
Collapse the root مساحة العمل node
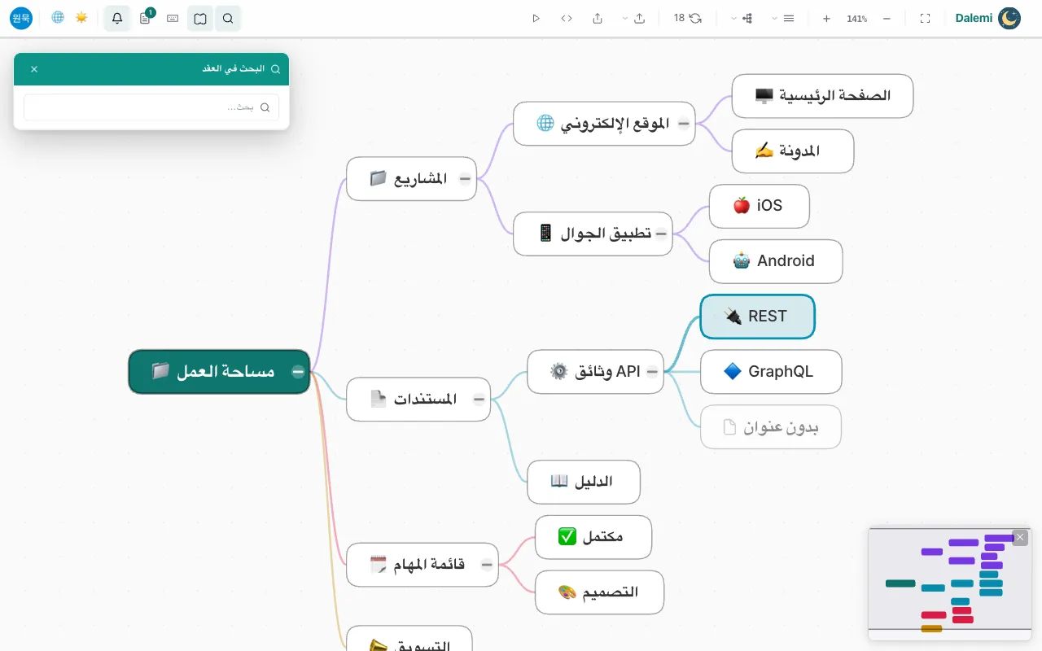298,372
